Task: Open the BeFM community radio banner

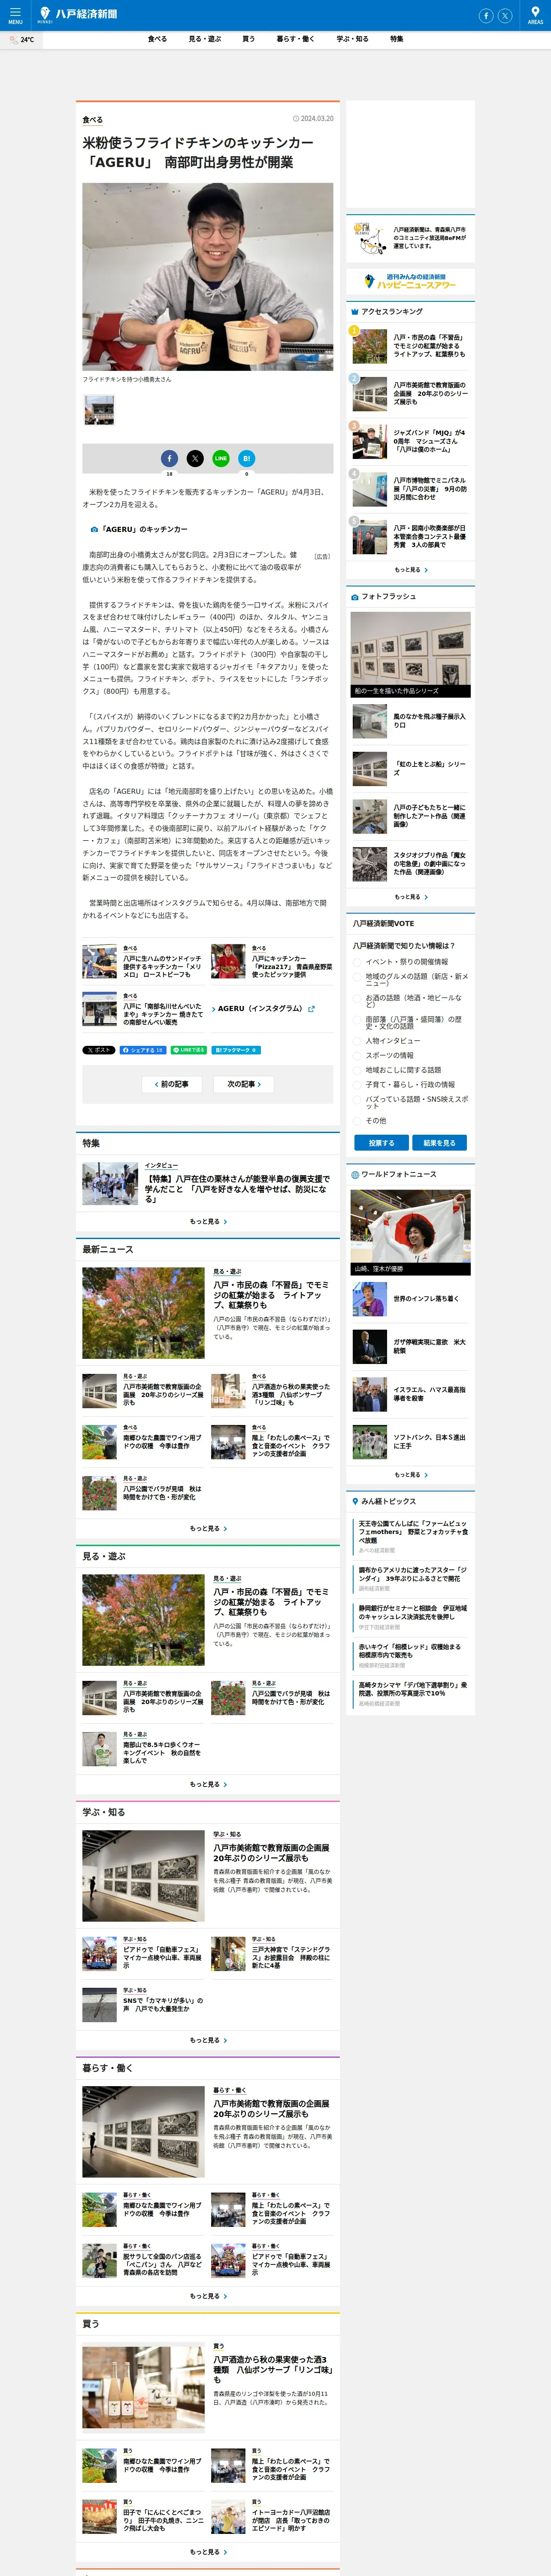Action: click(x=411, y=238)
